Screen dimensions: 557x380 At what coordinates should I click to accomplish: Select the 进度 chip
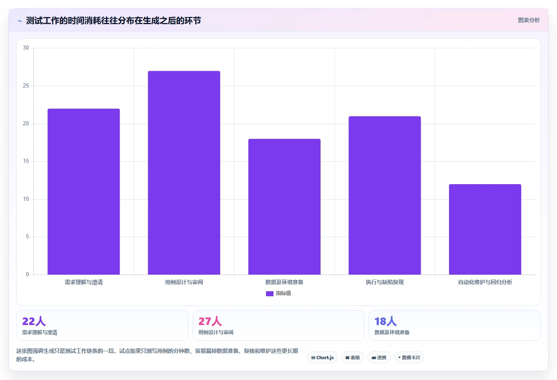coord(379,357)
